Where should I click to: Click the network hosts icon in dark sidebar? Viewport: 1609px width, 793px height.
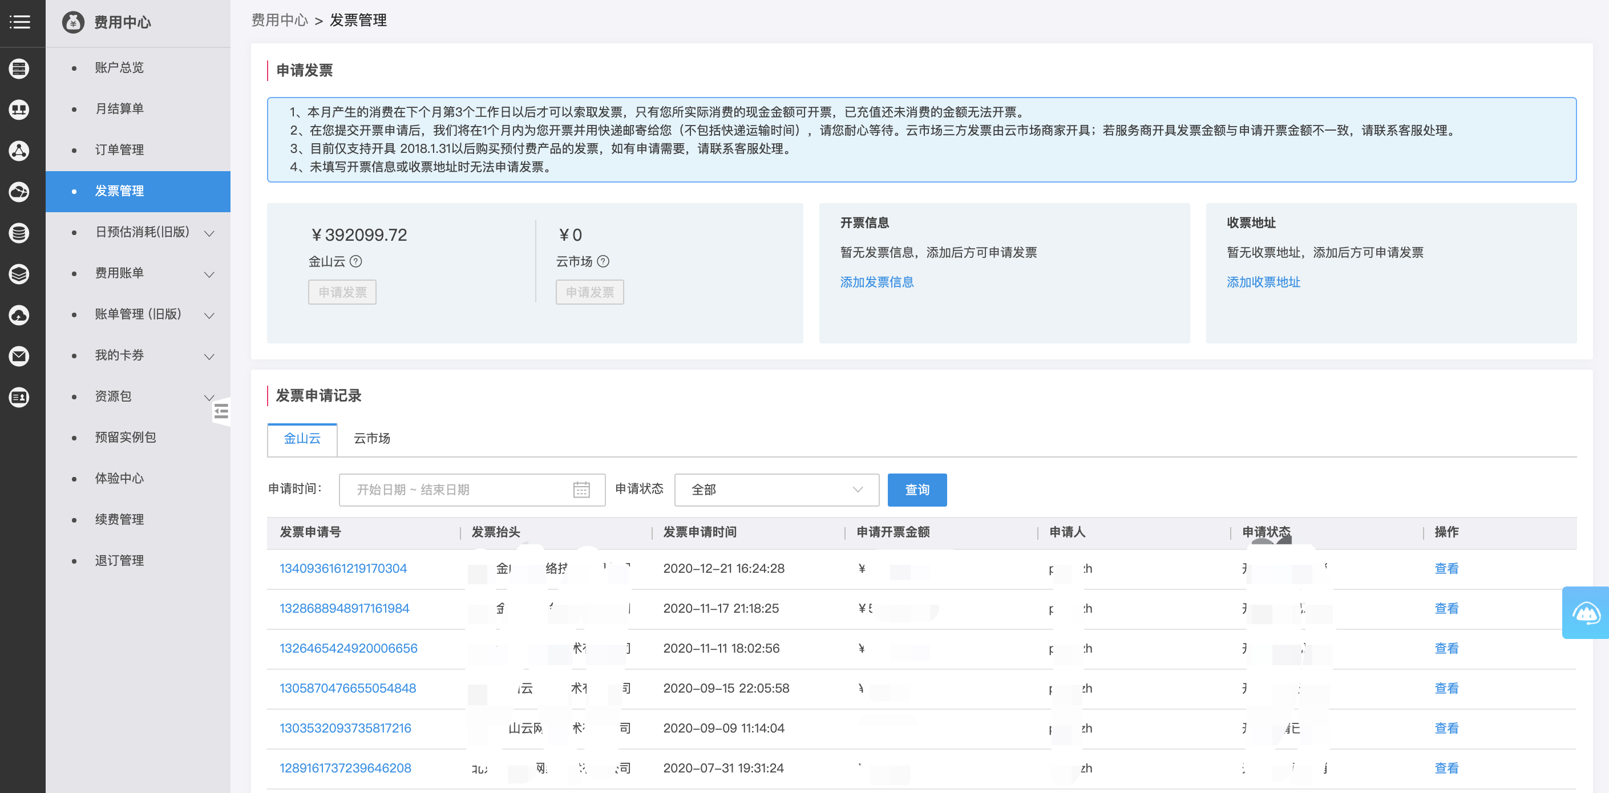(x=19, y=110)
